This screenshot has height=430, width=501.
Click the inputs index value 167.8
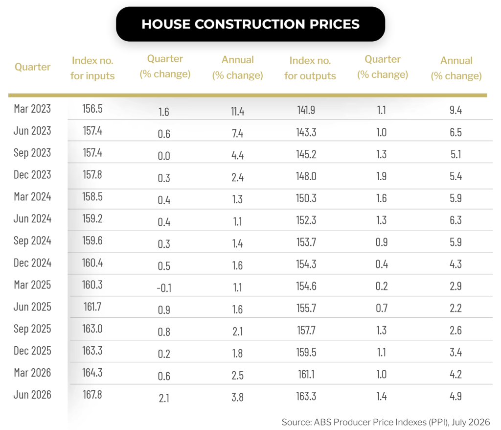point(92,395)
